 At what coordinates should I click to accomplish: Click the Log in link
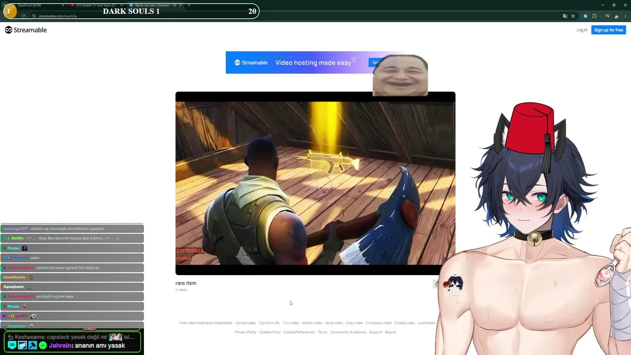coord(582,30)
